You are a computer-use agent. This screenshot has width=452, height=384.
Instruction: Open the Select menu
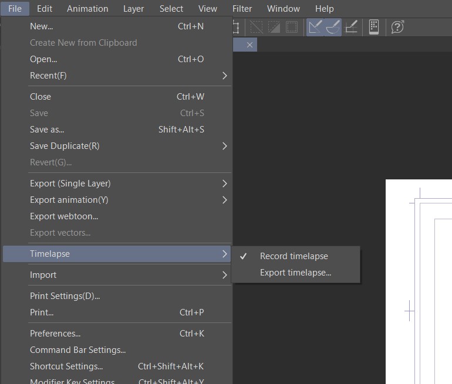click(171, 9)
